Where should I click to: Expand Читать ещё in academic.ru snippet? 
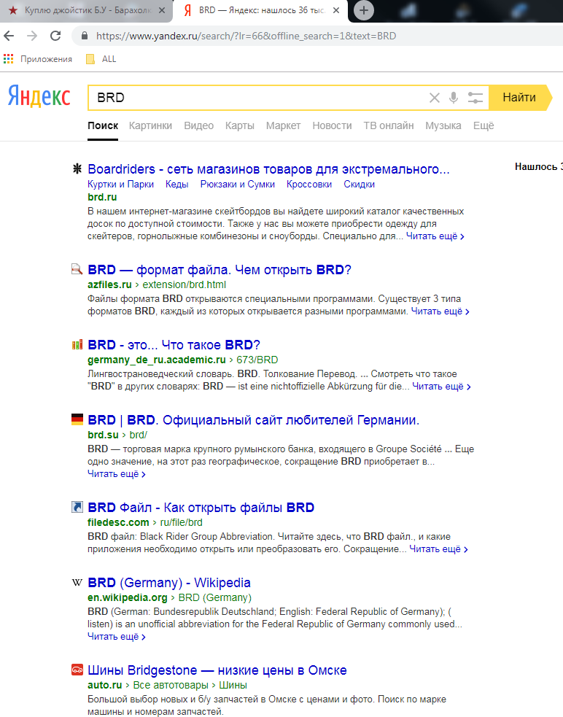tap(441, 387)
